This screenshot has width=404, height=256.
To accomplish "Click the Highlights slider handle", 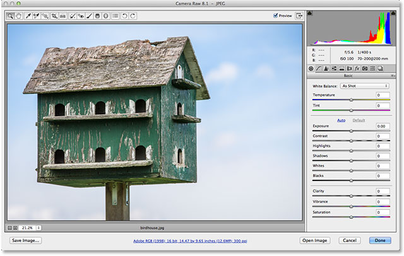I will 351,151.
